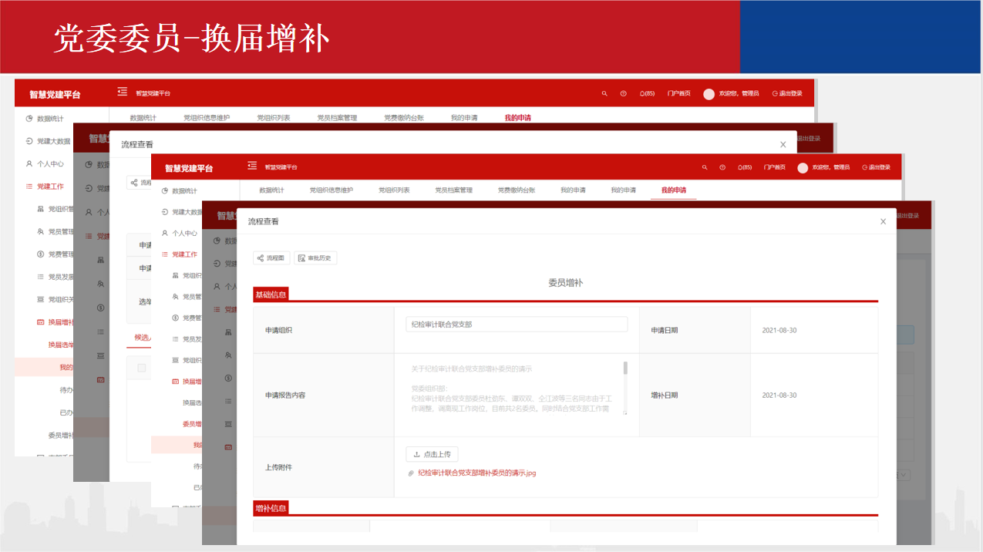The width and height of the screenshot is (983, 552).
Task: Click the 数据统计 sidebar item in back window
Action: coord(49,119)
